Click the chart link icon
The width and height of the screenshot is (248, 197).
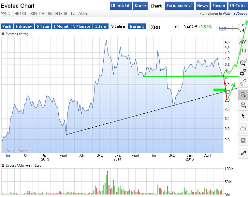[243, 83]
